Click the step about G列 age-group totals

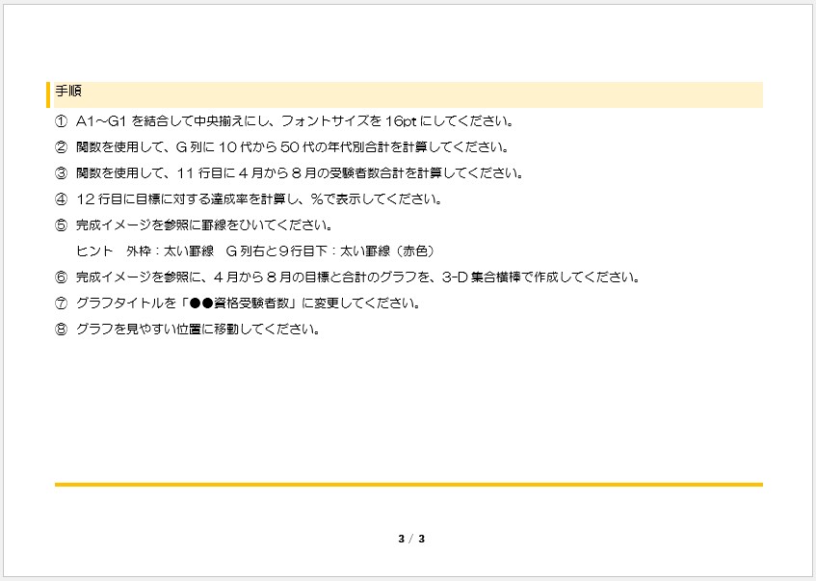pyautogui.click(x=291, y=148)
